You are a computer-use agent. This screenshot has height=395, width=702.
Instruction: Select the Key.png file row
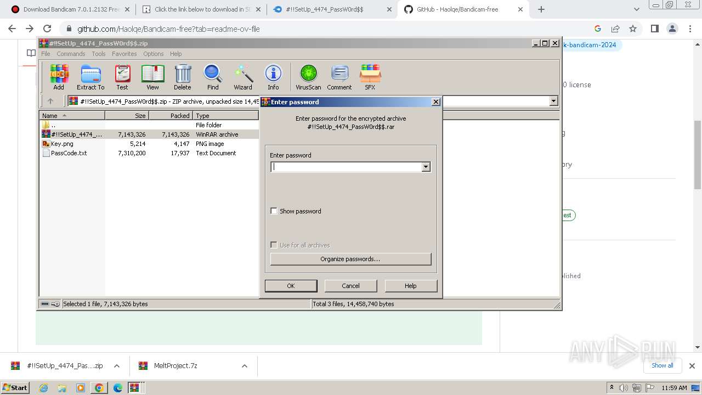(149, 144)
